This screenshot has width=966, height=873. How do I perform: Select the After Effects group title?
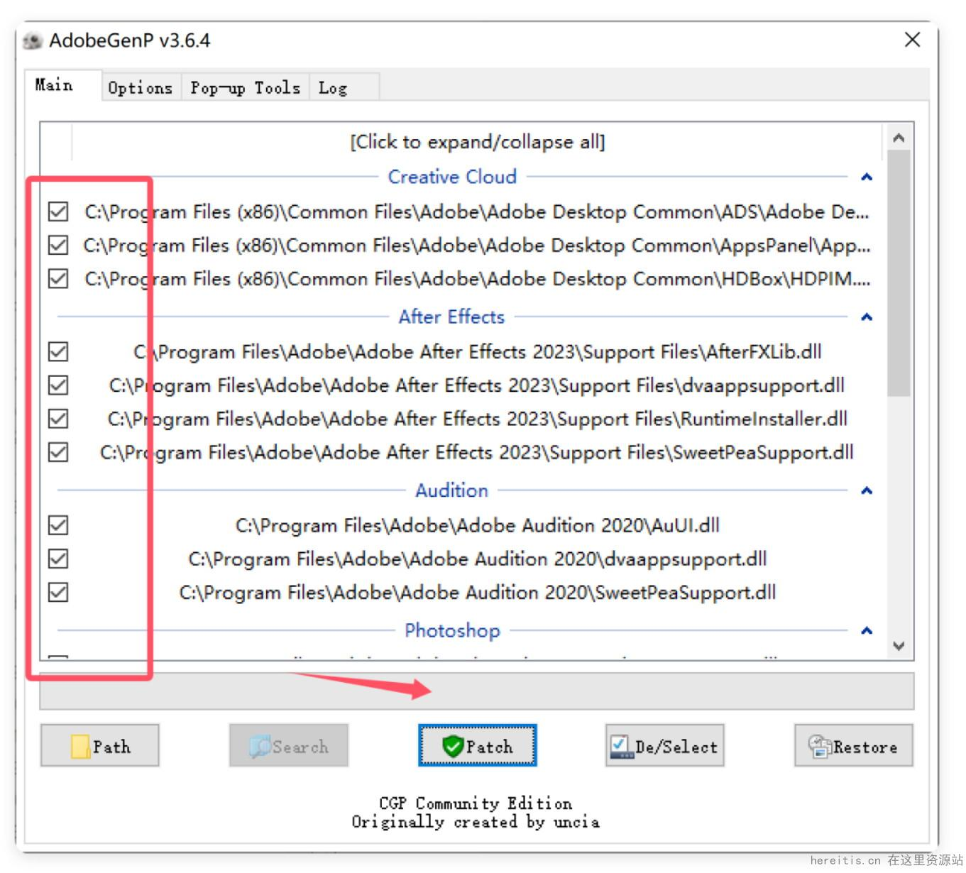tap(451, 317)
